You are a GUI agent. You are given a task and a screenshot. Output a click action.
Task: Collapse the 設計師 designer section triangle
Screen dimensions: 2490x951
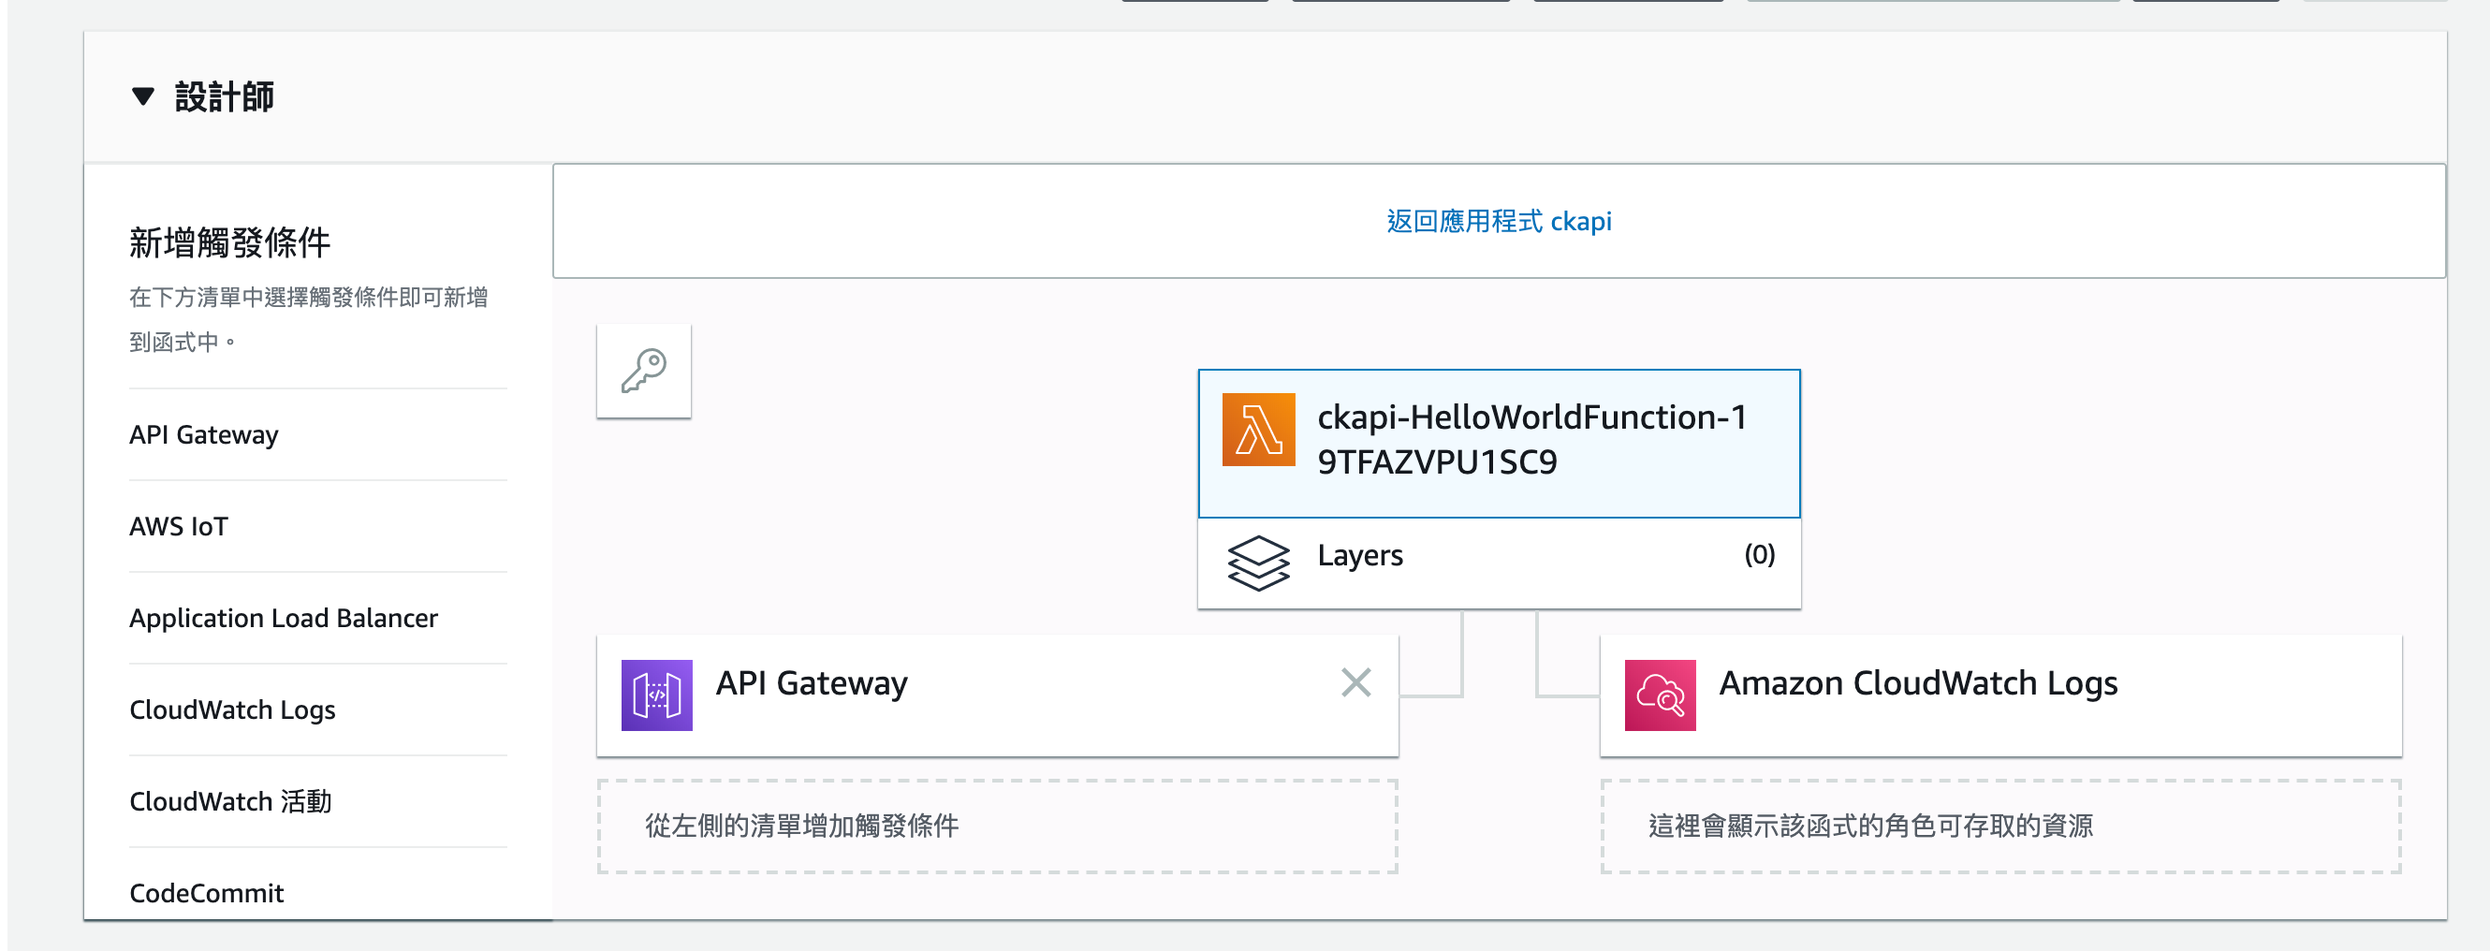coord(143,96)
